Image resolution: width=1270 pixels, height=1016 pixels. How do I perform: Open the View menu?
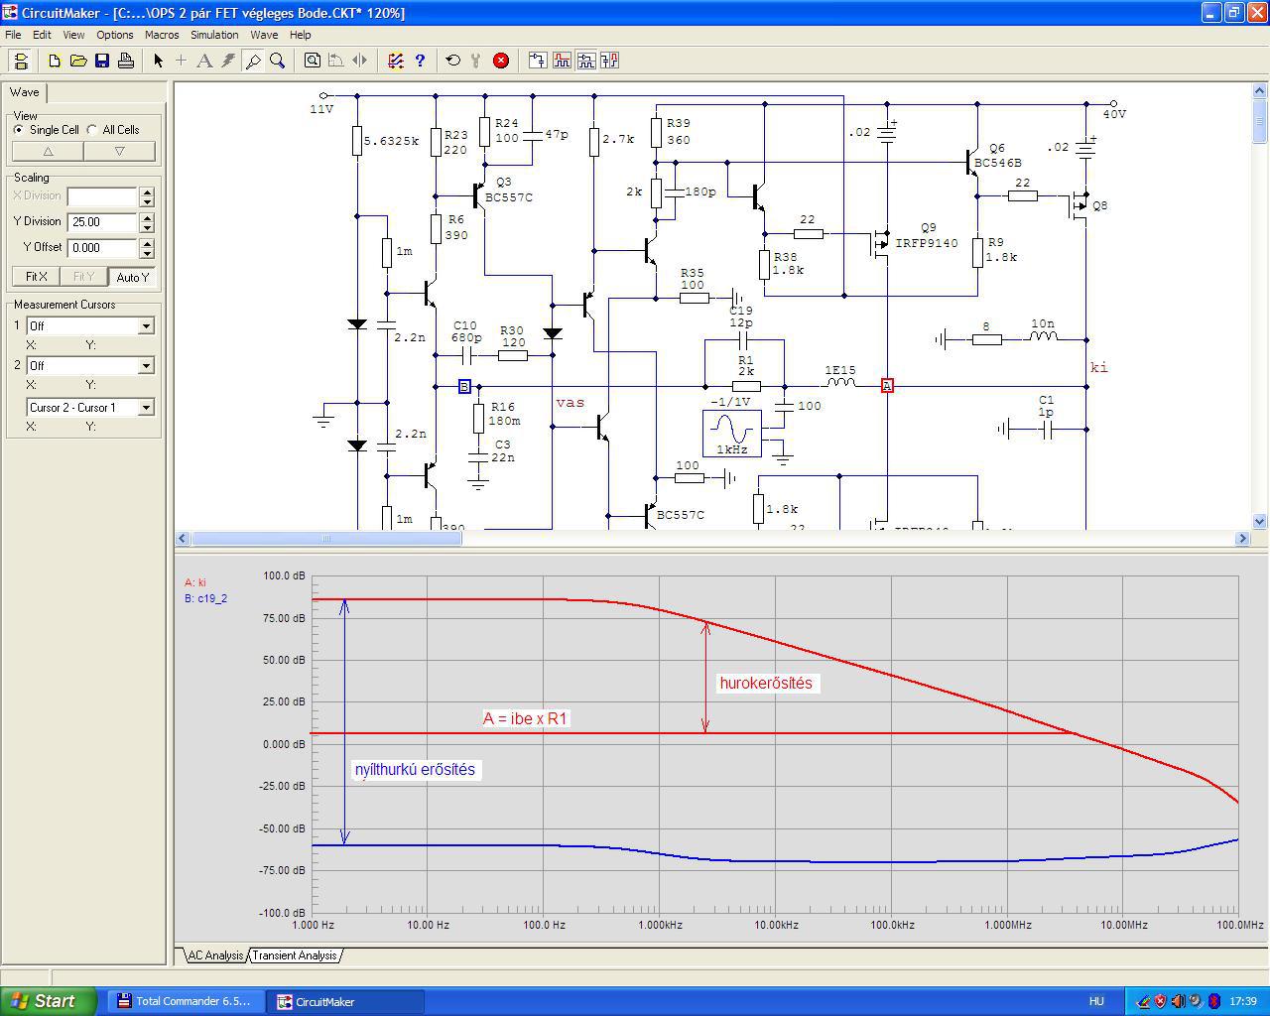(x=73, y=35)
